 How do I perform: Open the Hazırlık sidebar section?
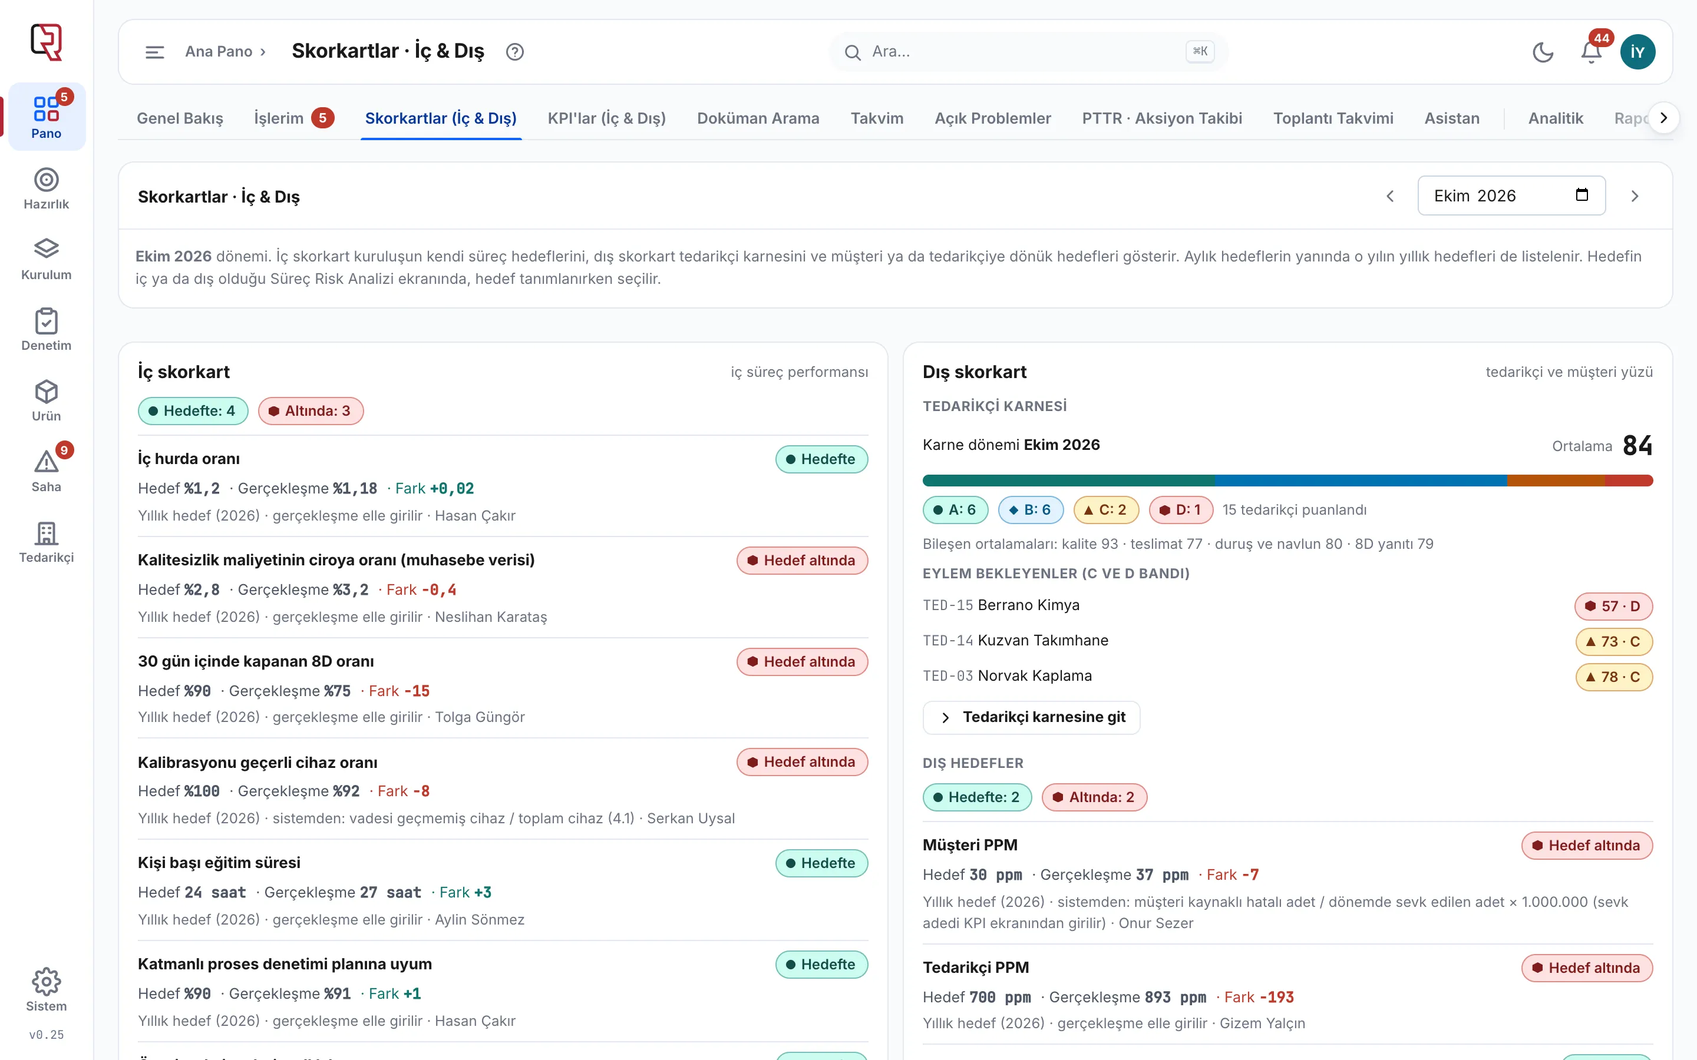47,188
